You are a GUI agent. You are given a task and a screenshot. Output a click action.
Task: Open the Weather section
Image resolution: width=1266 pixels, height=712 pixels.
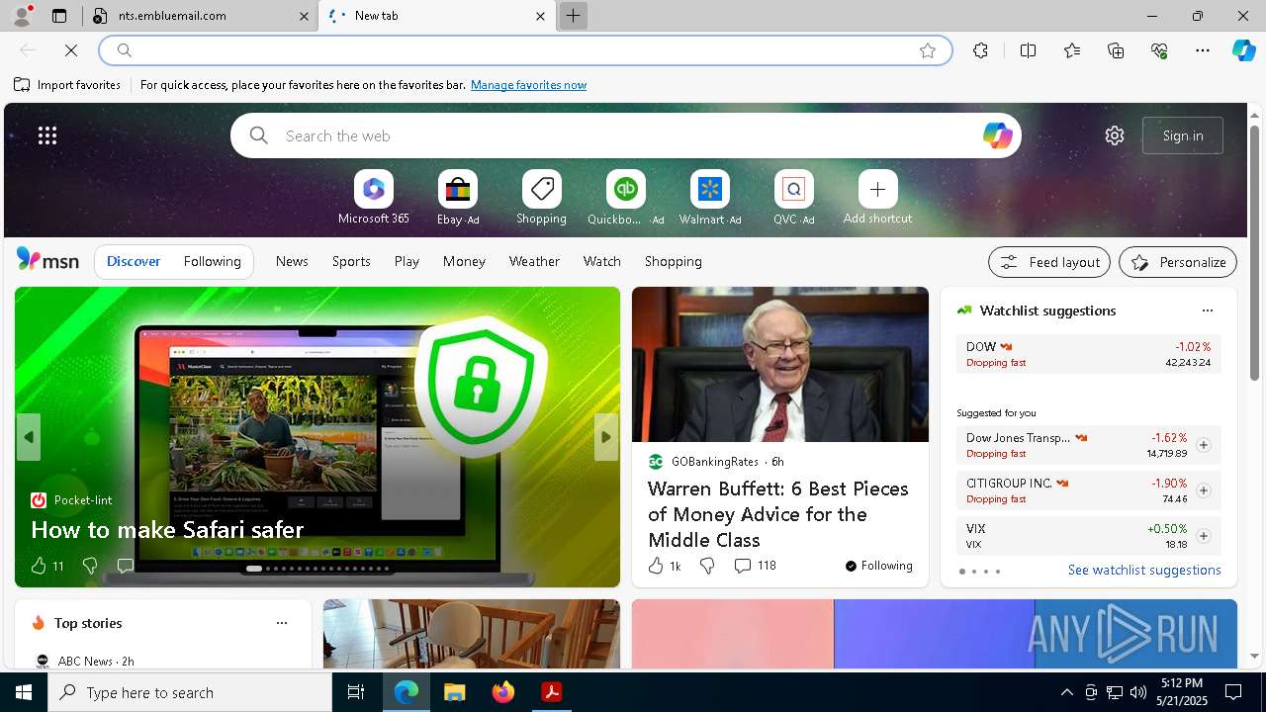click(x=534, y=261)
